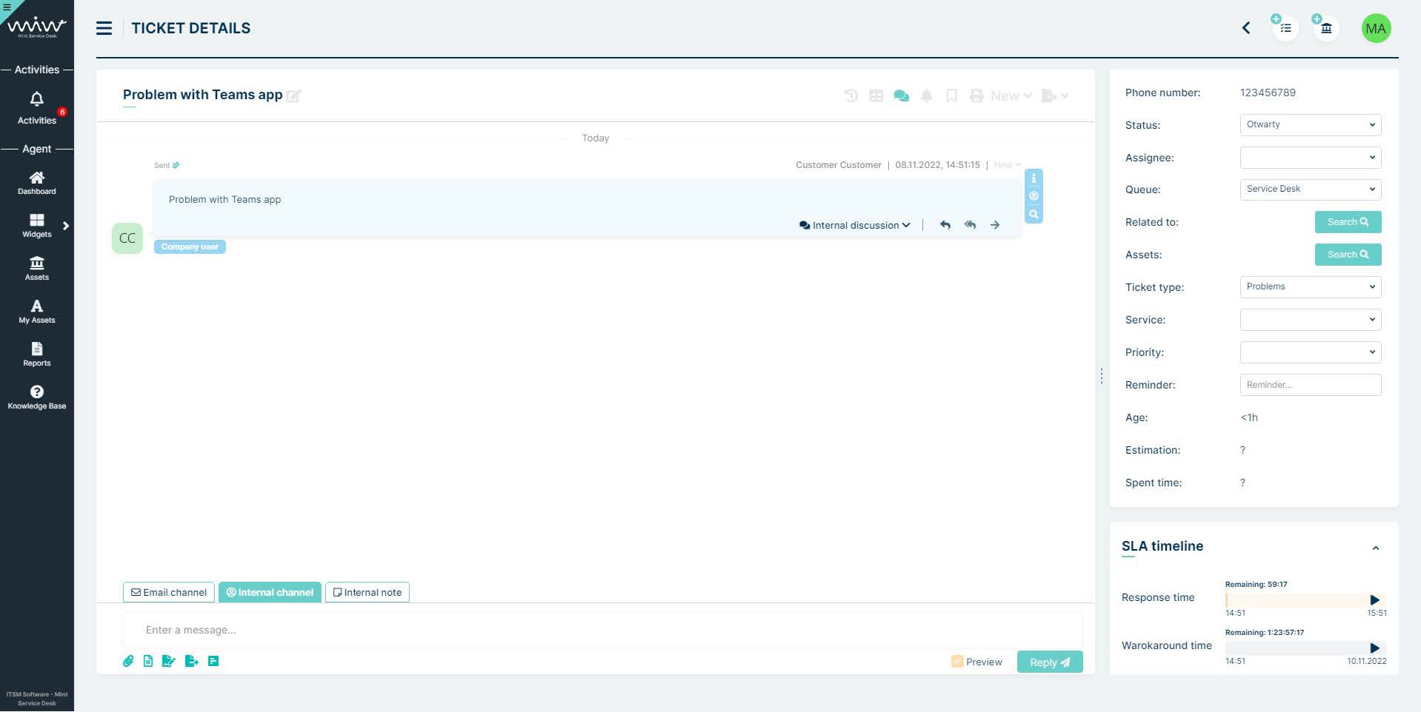Viewport: 1421px width, 712px height.
Task: Collapse the SLA timeline panel
Action: point(1375,548)
